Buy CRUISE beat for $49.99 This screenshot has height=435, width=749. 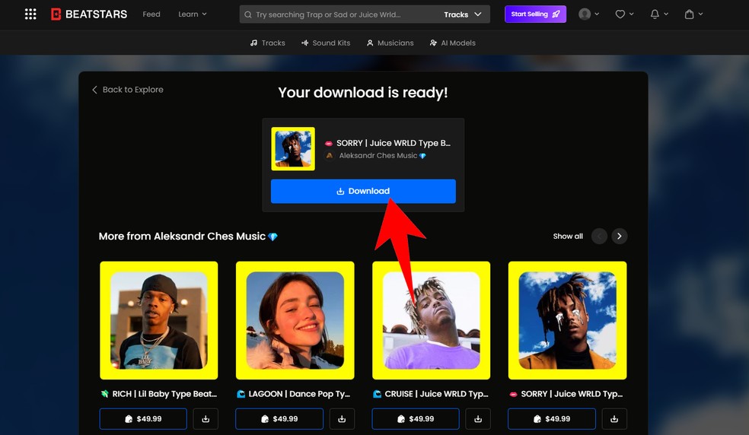pos(415,419)
